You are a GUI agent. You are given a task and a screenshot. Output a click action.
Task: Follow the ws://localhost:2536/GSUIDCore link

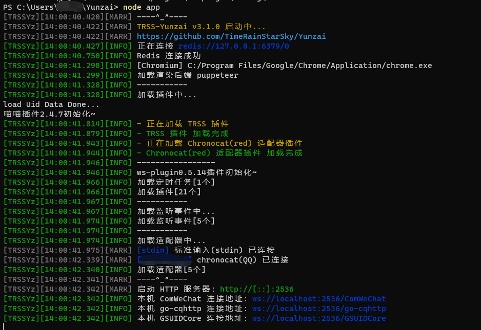click(319, 318)
